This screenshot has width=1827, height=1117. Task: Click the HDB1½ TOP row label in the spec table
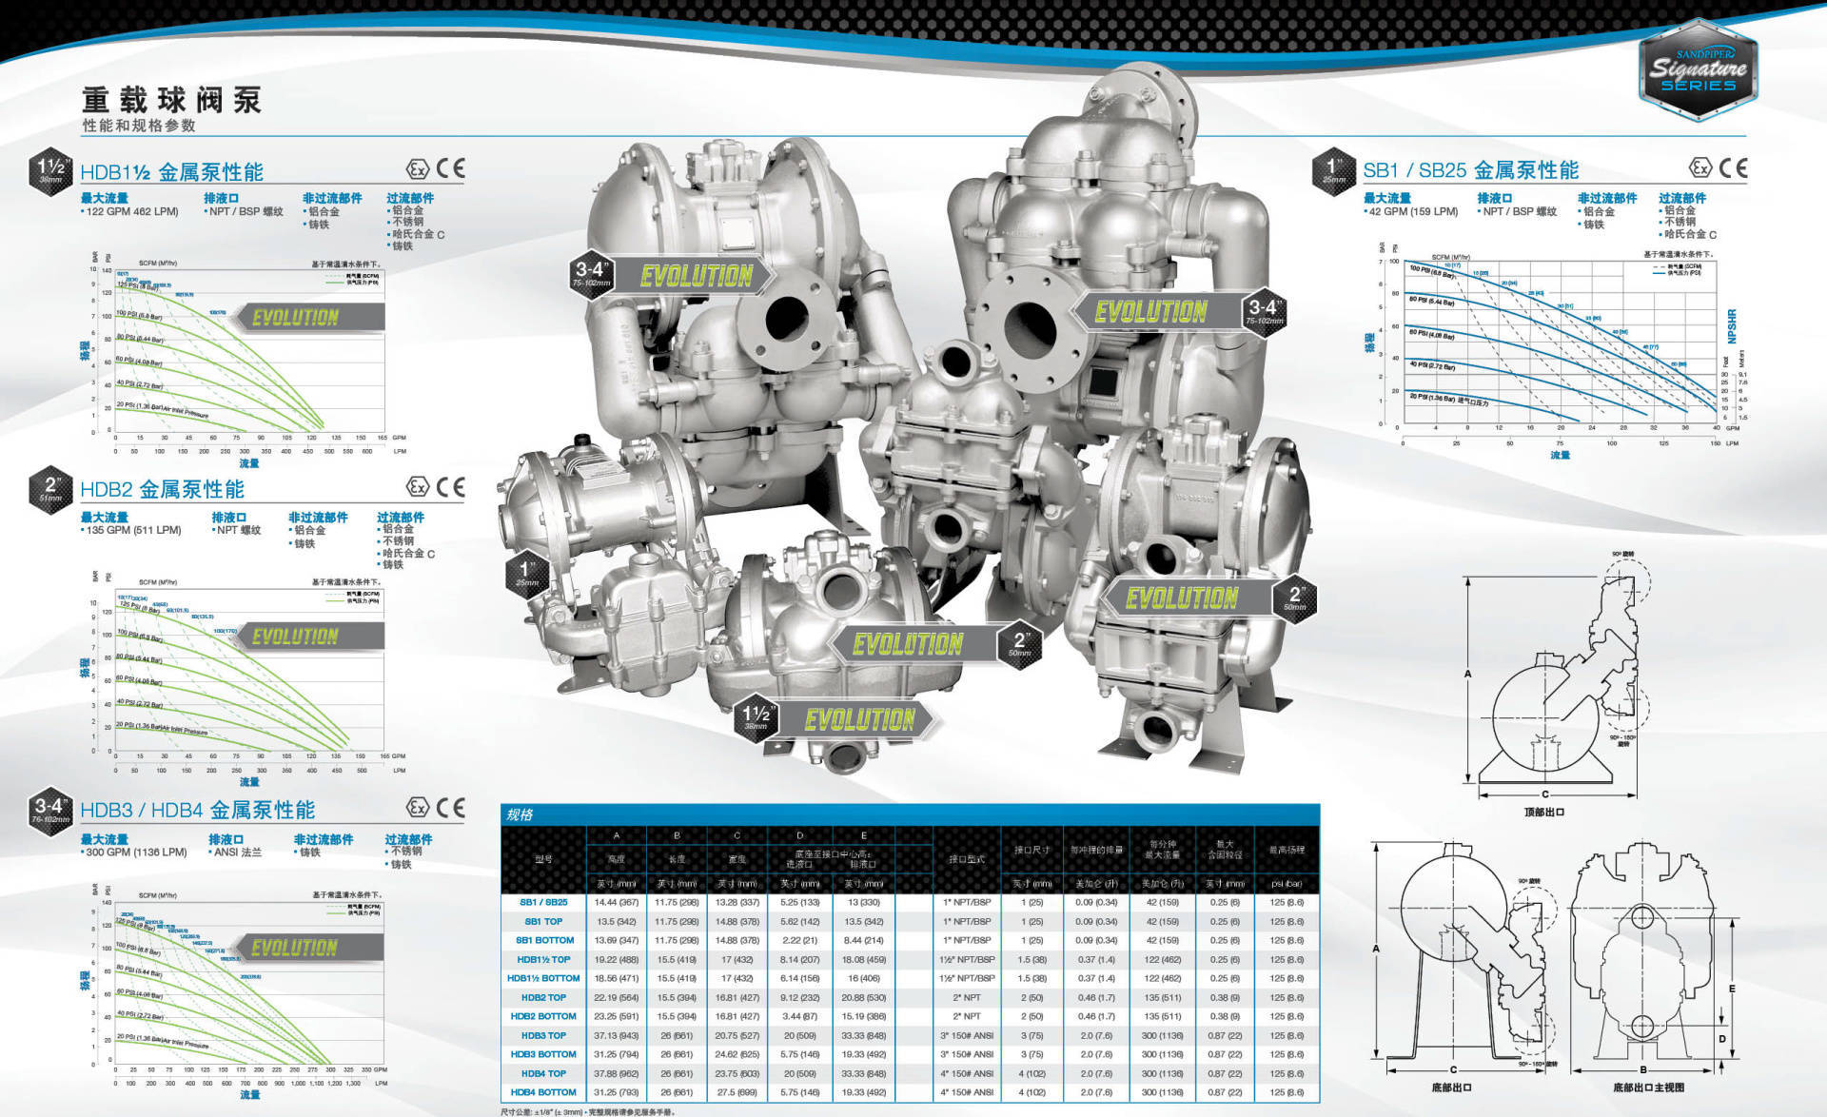click(x=543, y=959)
